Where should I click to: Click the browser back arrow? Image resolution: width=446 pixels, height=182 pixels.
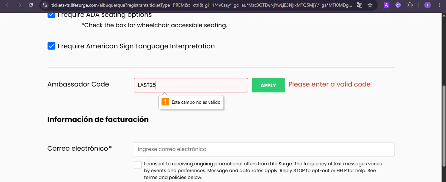[x=7, y=5]
